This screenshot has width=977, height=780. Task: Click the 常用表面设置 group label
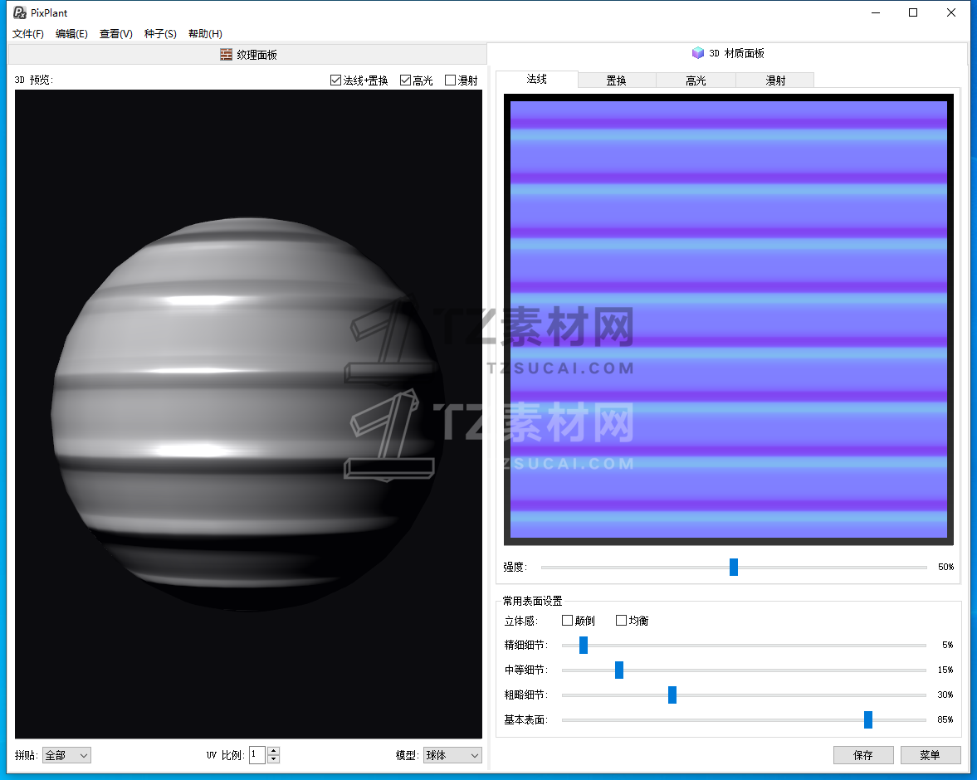point(532,602)
